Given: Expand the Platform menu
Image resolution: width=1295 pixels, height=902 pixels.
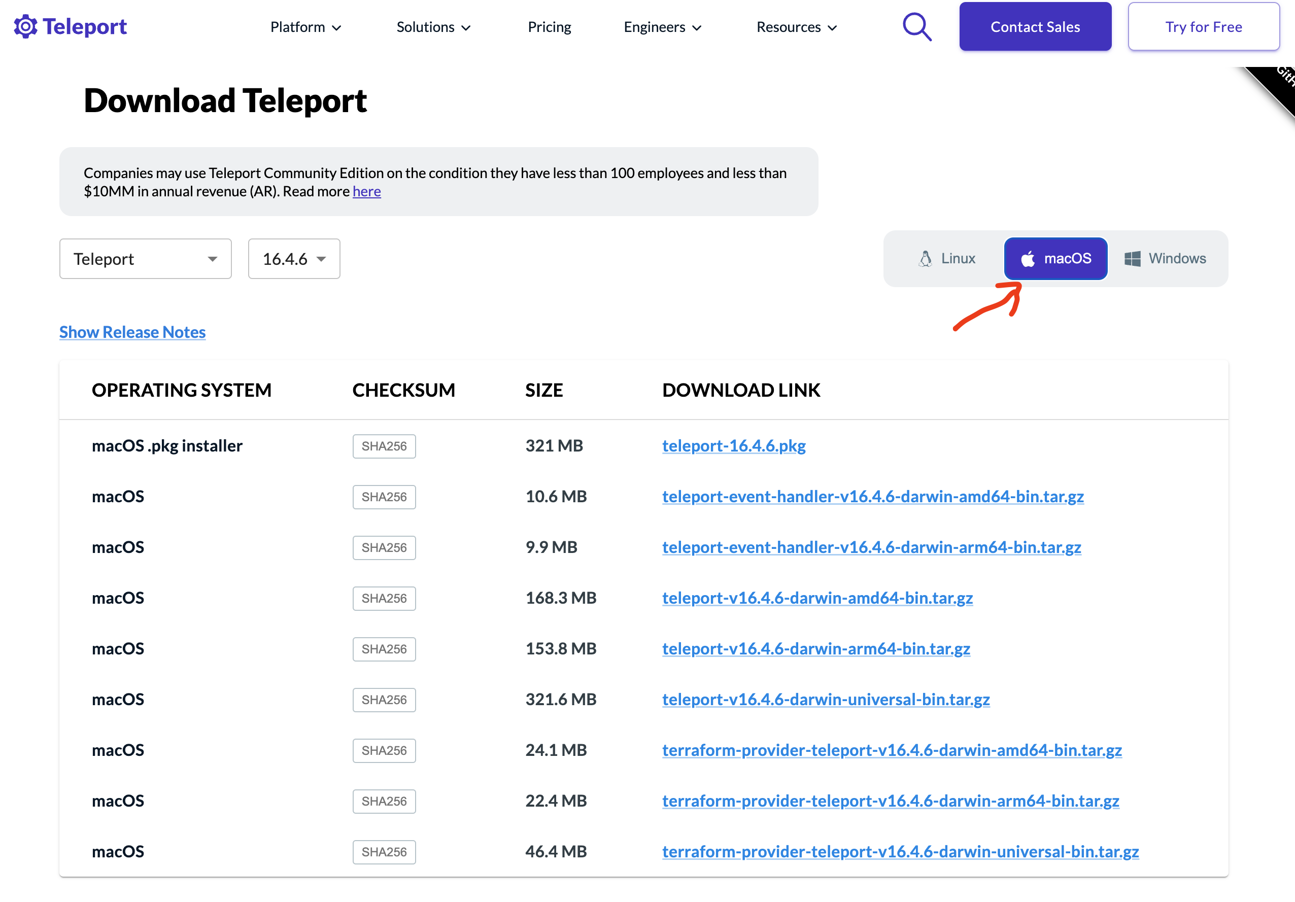Looking at the screenshot, I should [x=305, y=27].
